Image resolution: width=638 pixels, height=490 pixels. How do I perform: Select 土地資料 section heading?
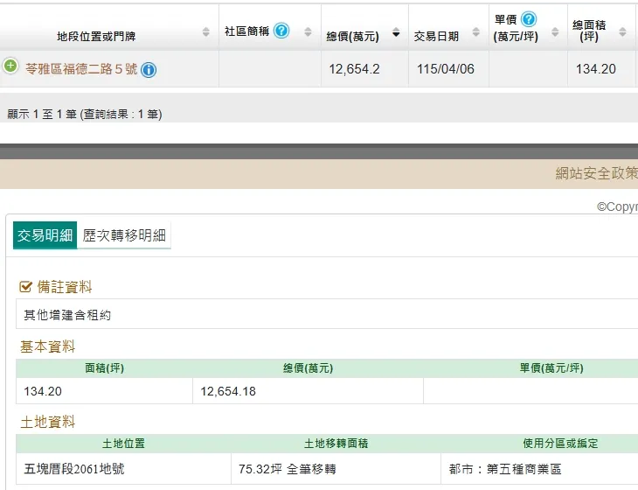coord(47,422)
